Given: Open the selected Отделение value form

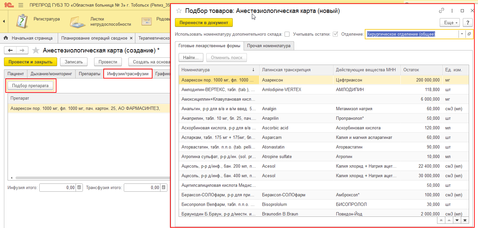Looking at the screenshot, I should (469, 34).
